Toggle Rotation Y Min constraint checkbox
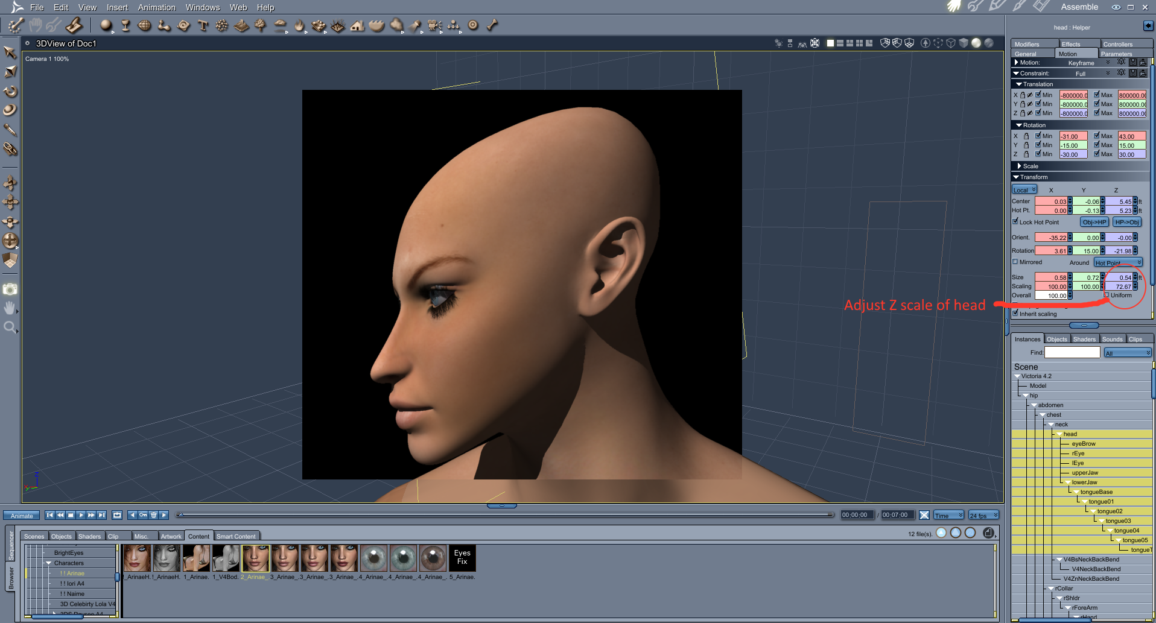1156x623 pixels. pyautogui.click(x=1038, y=145)
